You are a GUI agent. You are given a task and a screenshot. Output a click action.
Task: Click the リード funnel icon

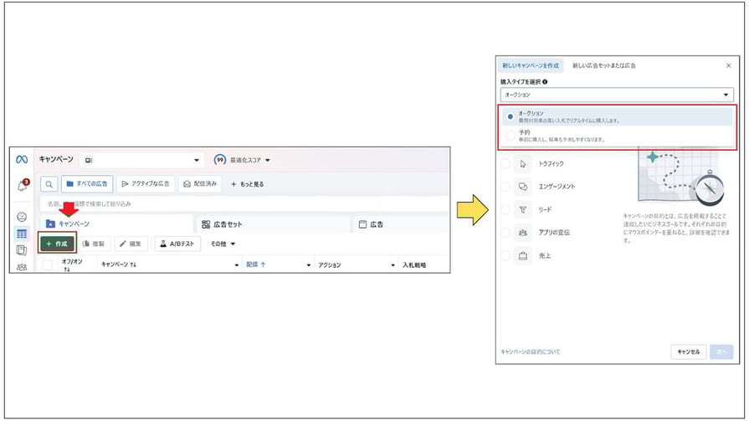[523, 210]
